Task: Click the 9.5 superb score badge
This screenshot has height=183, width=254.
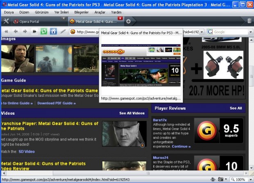Action: [x=219, y=130]
